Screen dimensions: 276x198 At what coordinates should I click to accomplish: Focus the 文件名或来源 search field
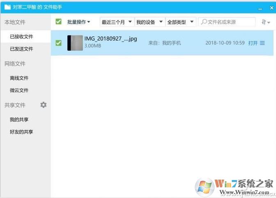click(x=227, y=22)
